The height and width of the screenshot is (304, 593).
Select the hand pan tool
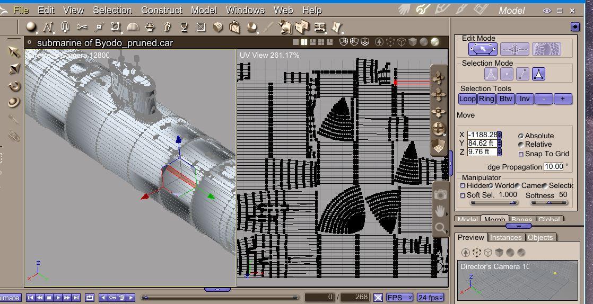tap(440, 211)
